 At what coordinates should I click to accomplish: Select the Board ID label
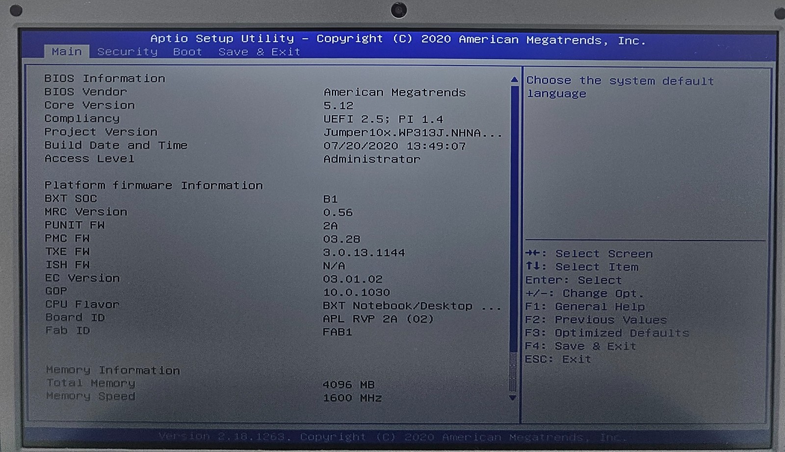click(75, 317)
